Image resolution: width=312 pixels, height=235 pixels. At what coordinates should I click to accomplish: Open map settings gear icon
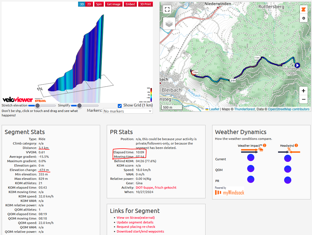coord(303,18)
